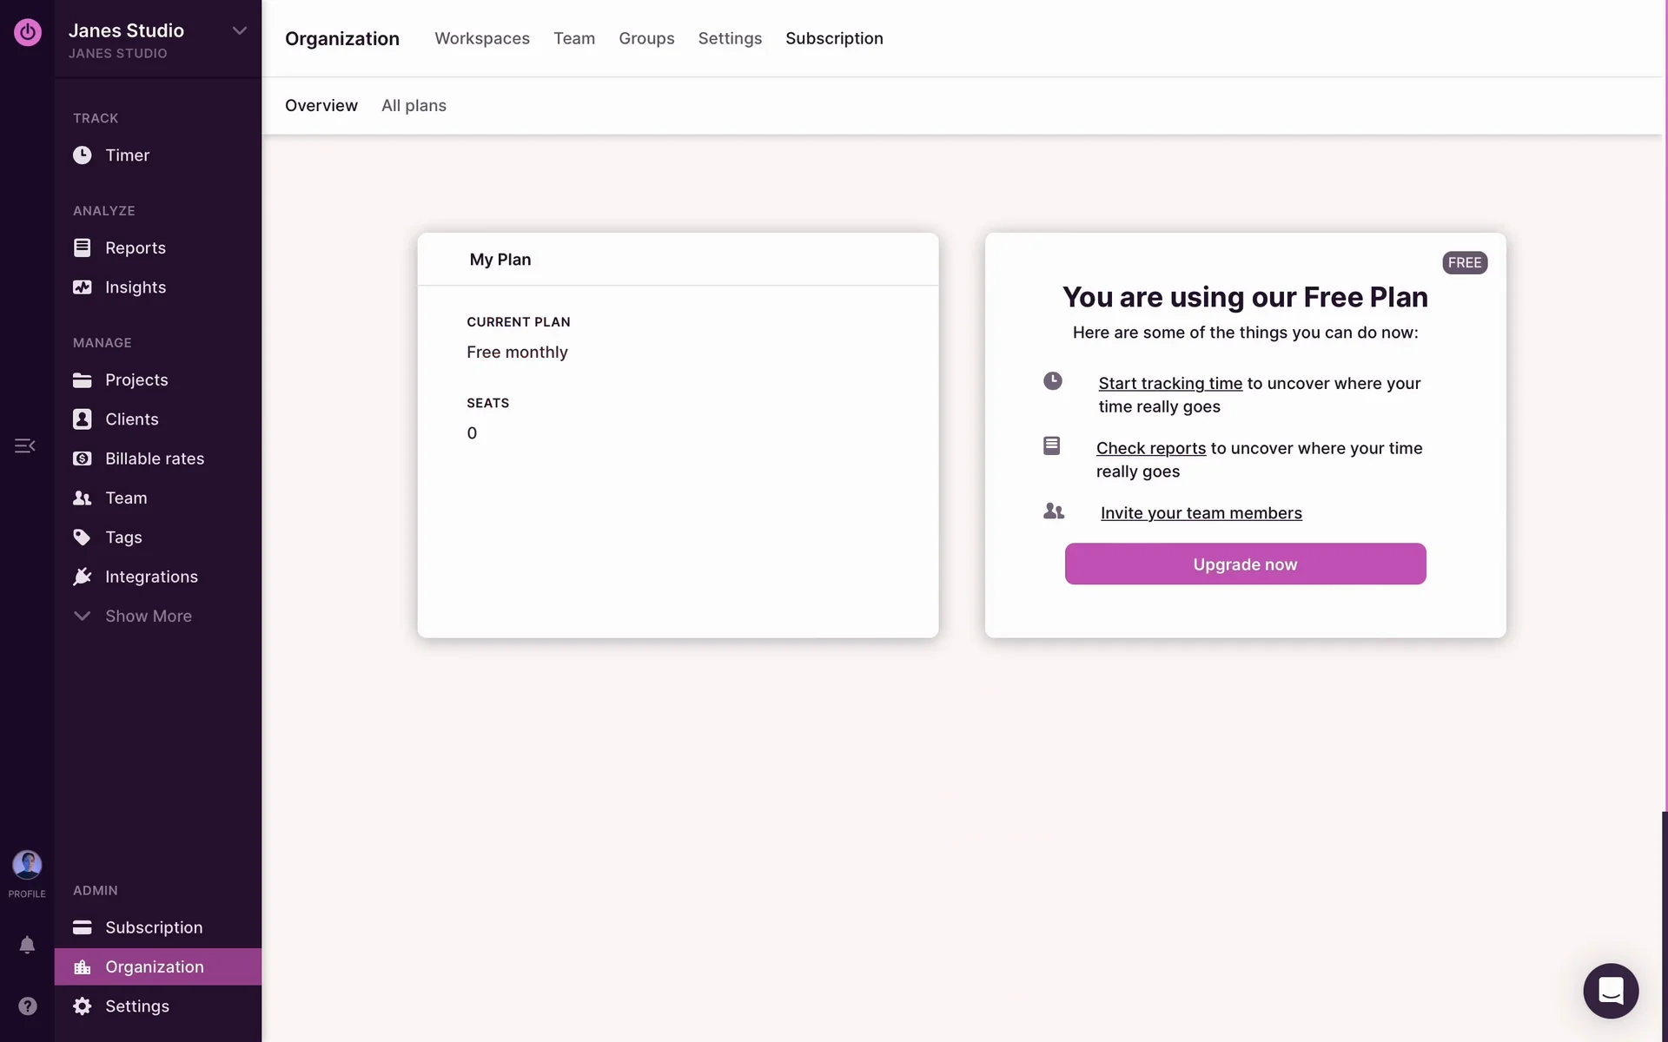This screenshot has width=1668, height=1042.
Task: Open Billable rates dollar icon
Action: [82, 458]
